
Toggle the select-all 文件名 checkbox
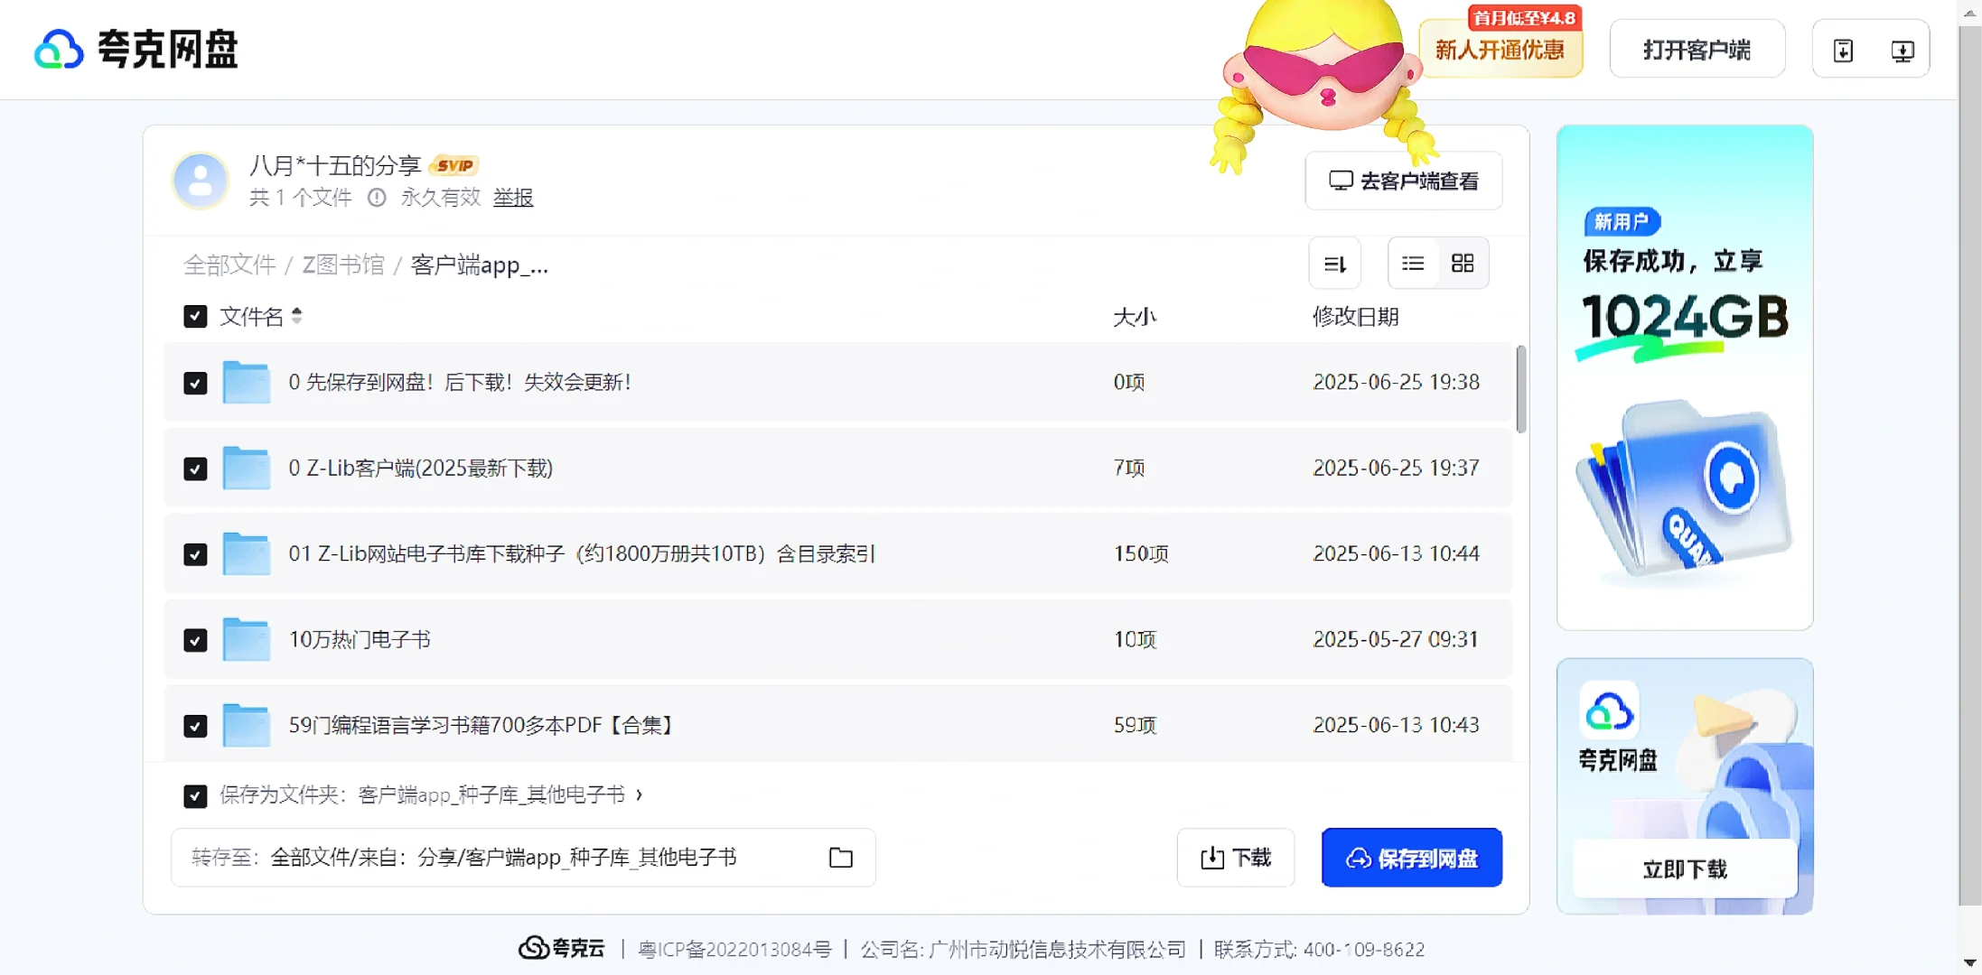coord(195,316)
